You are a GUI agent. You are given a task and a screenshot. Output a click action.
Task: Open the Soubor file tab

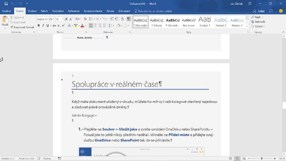(6, 11)
